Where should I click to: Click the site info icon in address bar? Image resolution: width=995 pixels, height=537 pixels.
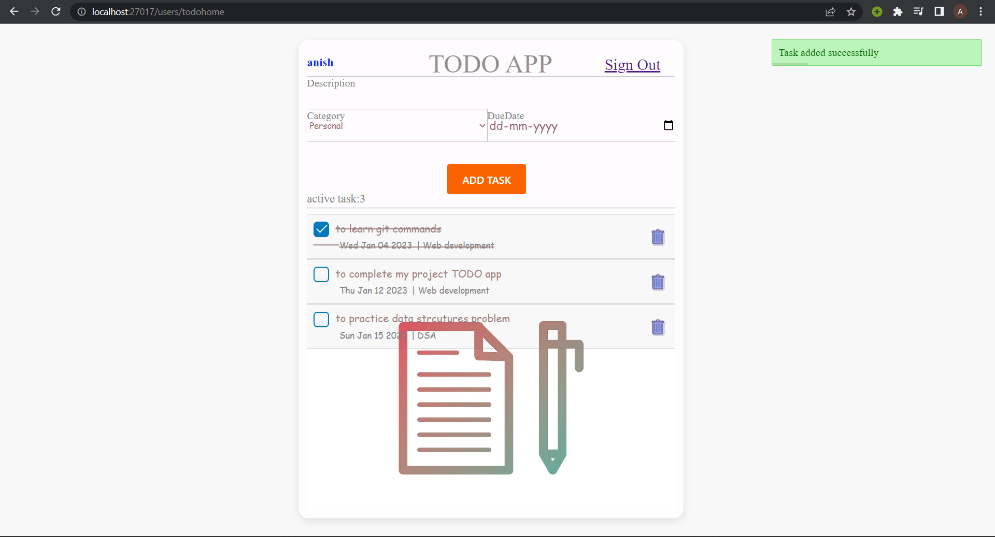pos(81,11)
